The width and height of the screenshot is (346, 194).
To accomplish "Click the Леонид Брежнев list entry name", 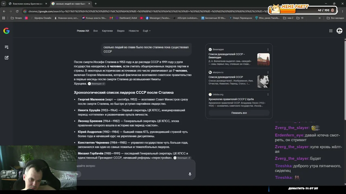I will pos(90,121).
